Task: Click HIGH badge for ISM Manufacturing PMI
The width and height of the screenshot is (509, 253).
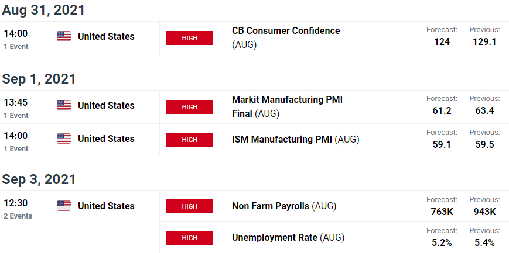Action: 190,140
